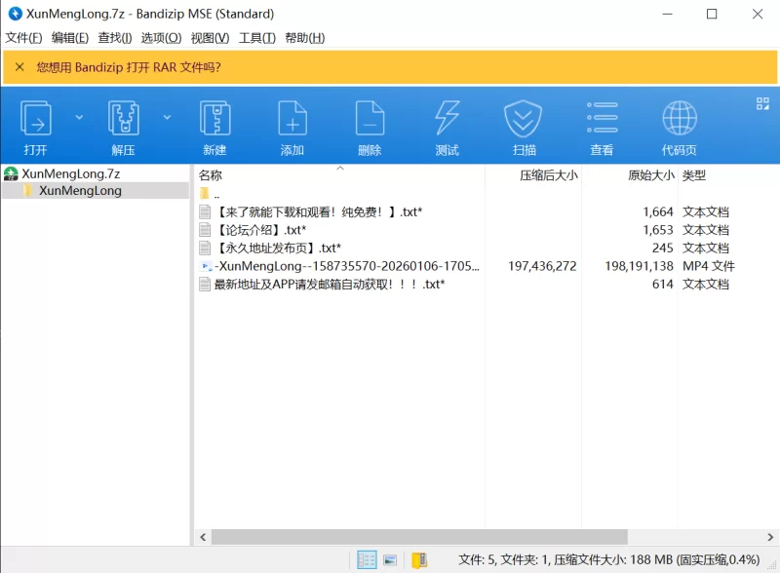Click the original size 198,191,138 cell
The image size is (780, 573).
639,266
